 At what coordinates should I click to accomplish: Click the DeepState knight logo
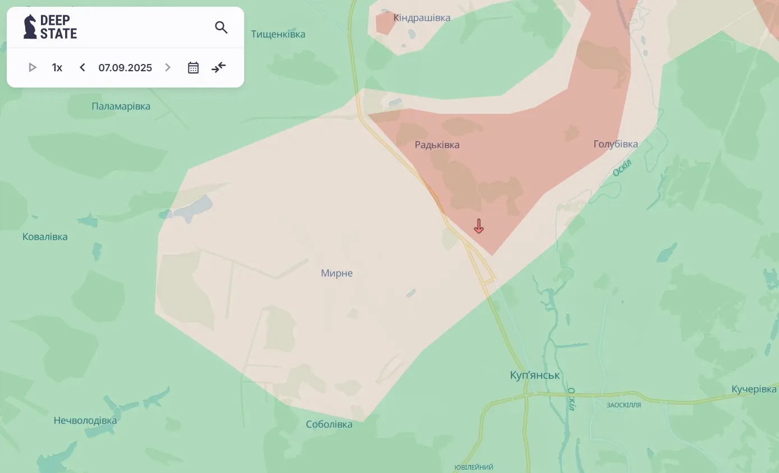(x=30, y=27)
